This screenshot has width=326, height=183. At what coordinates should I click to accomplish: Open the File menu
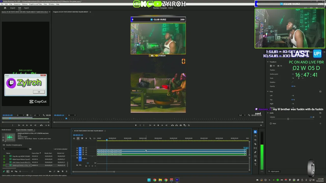pos(2,4)
